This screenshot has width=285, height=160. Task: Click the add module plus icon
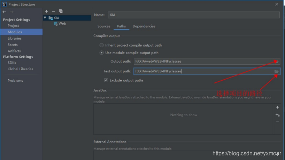(x=46, y=11)
